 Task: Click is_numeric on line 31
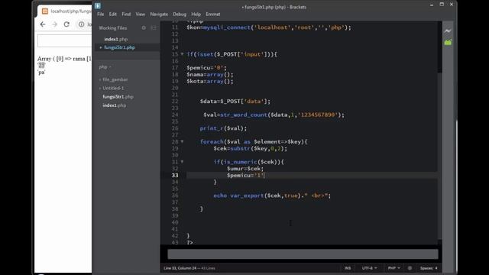coord(240,162)
